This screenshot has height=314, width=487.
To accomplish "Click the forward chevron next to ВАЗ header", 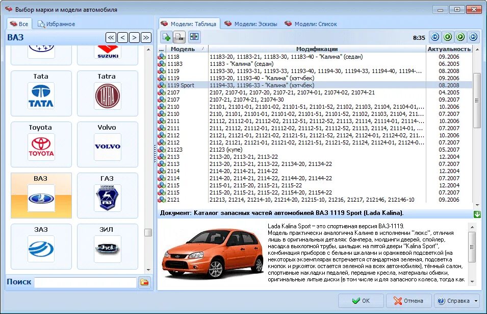I will coord(134,37).
